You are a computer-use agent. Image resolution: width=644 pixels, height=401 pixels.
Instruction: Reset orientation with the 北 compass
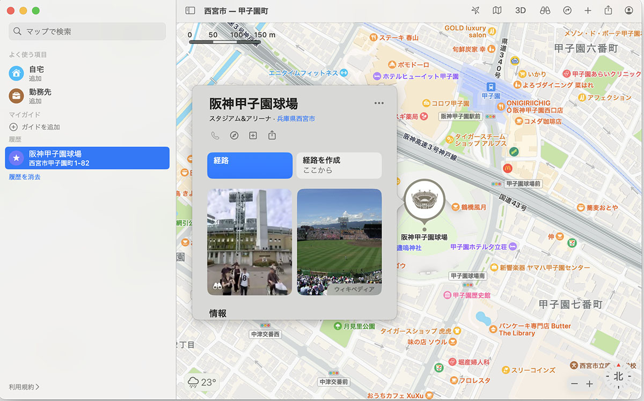click(618, 376)
